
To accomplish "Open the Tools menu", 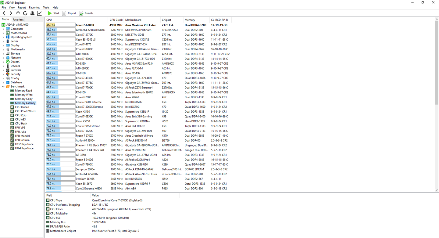I will 46,7.
